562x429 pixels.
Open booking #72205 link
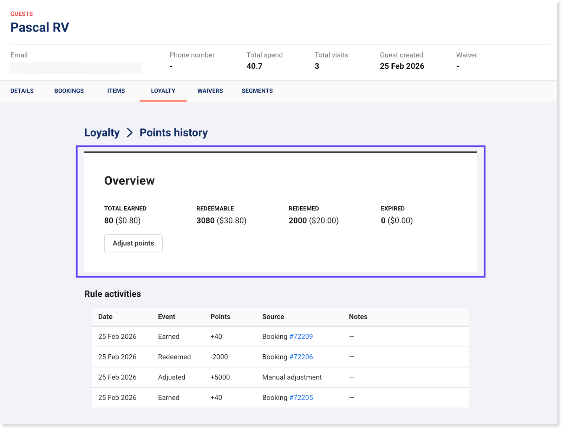(301, 397)
